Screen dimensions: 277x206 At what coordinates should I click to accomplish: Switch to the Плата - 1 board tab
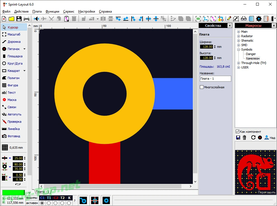tap(42, 192)
